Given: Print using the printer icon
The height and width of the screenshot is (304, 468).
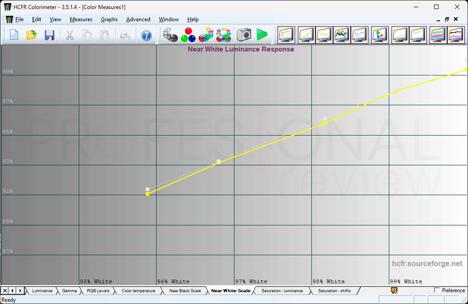Looking at the screenshot, I should 125,35.
